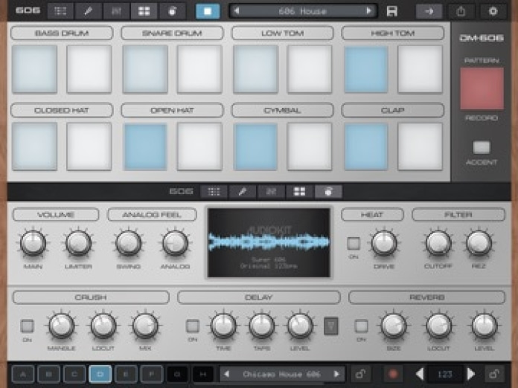Open sequencer grid icon in the middle divider bar

214,192
